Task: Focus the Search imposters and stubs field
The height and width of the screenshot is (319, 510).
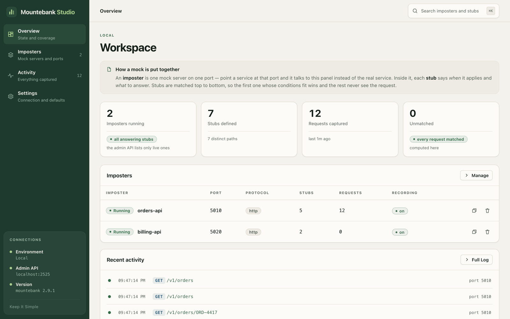Action: (x=453, y=11)
